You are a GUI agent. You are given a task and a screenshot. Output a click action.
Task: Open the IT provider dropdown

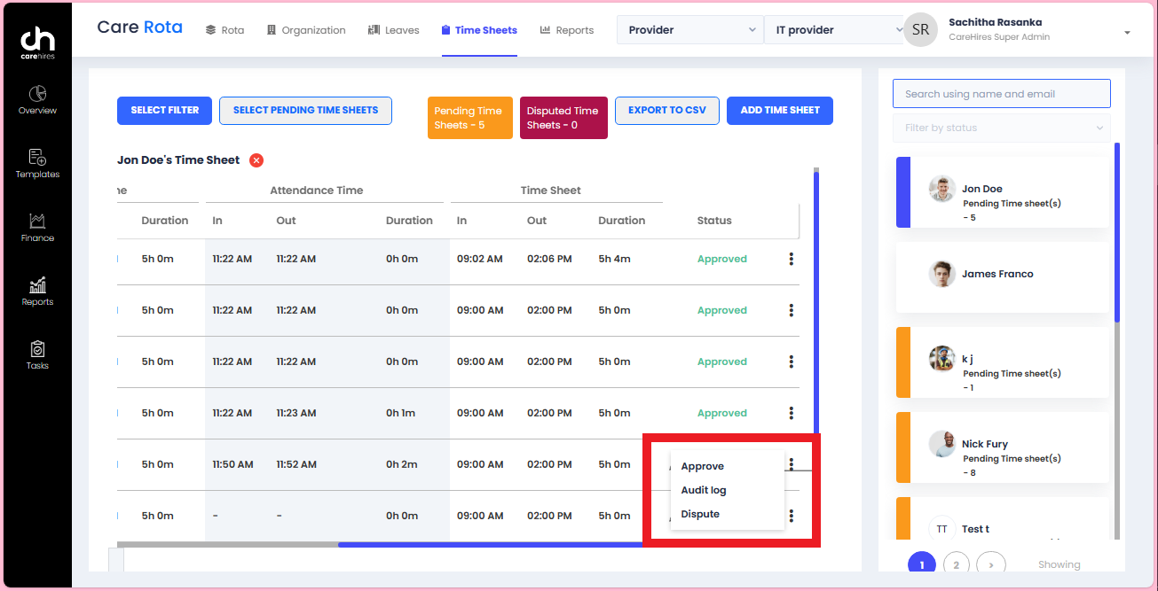833,29
